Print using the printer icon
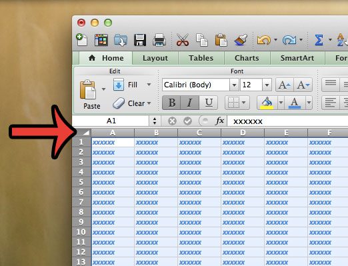 click(159, 40)
